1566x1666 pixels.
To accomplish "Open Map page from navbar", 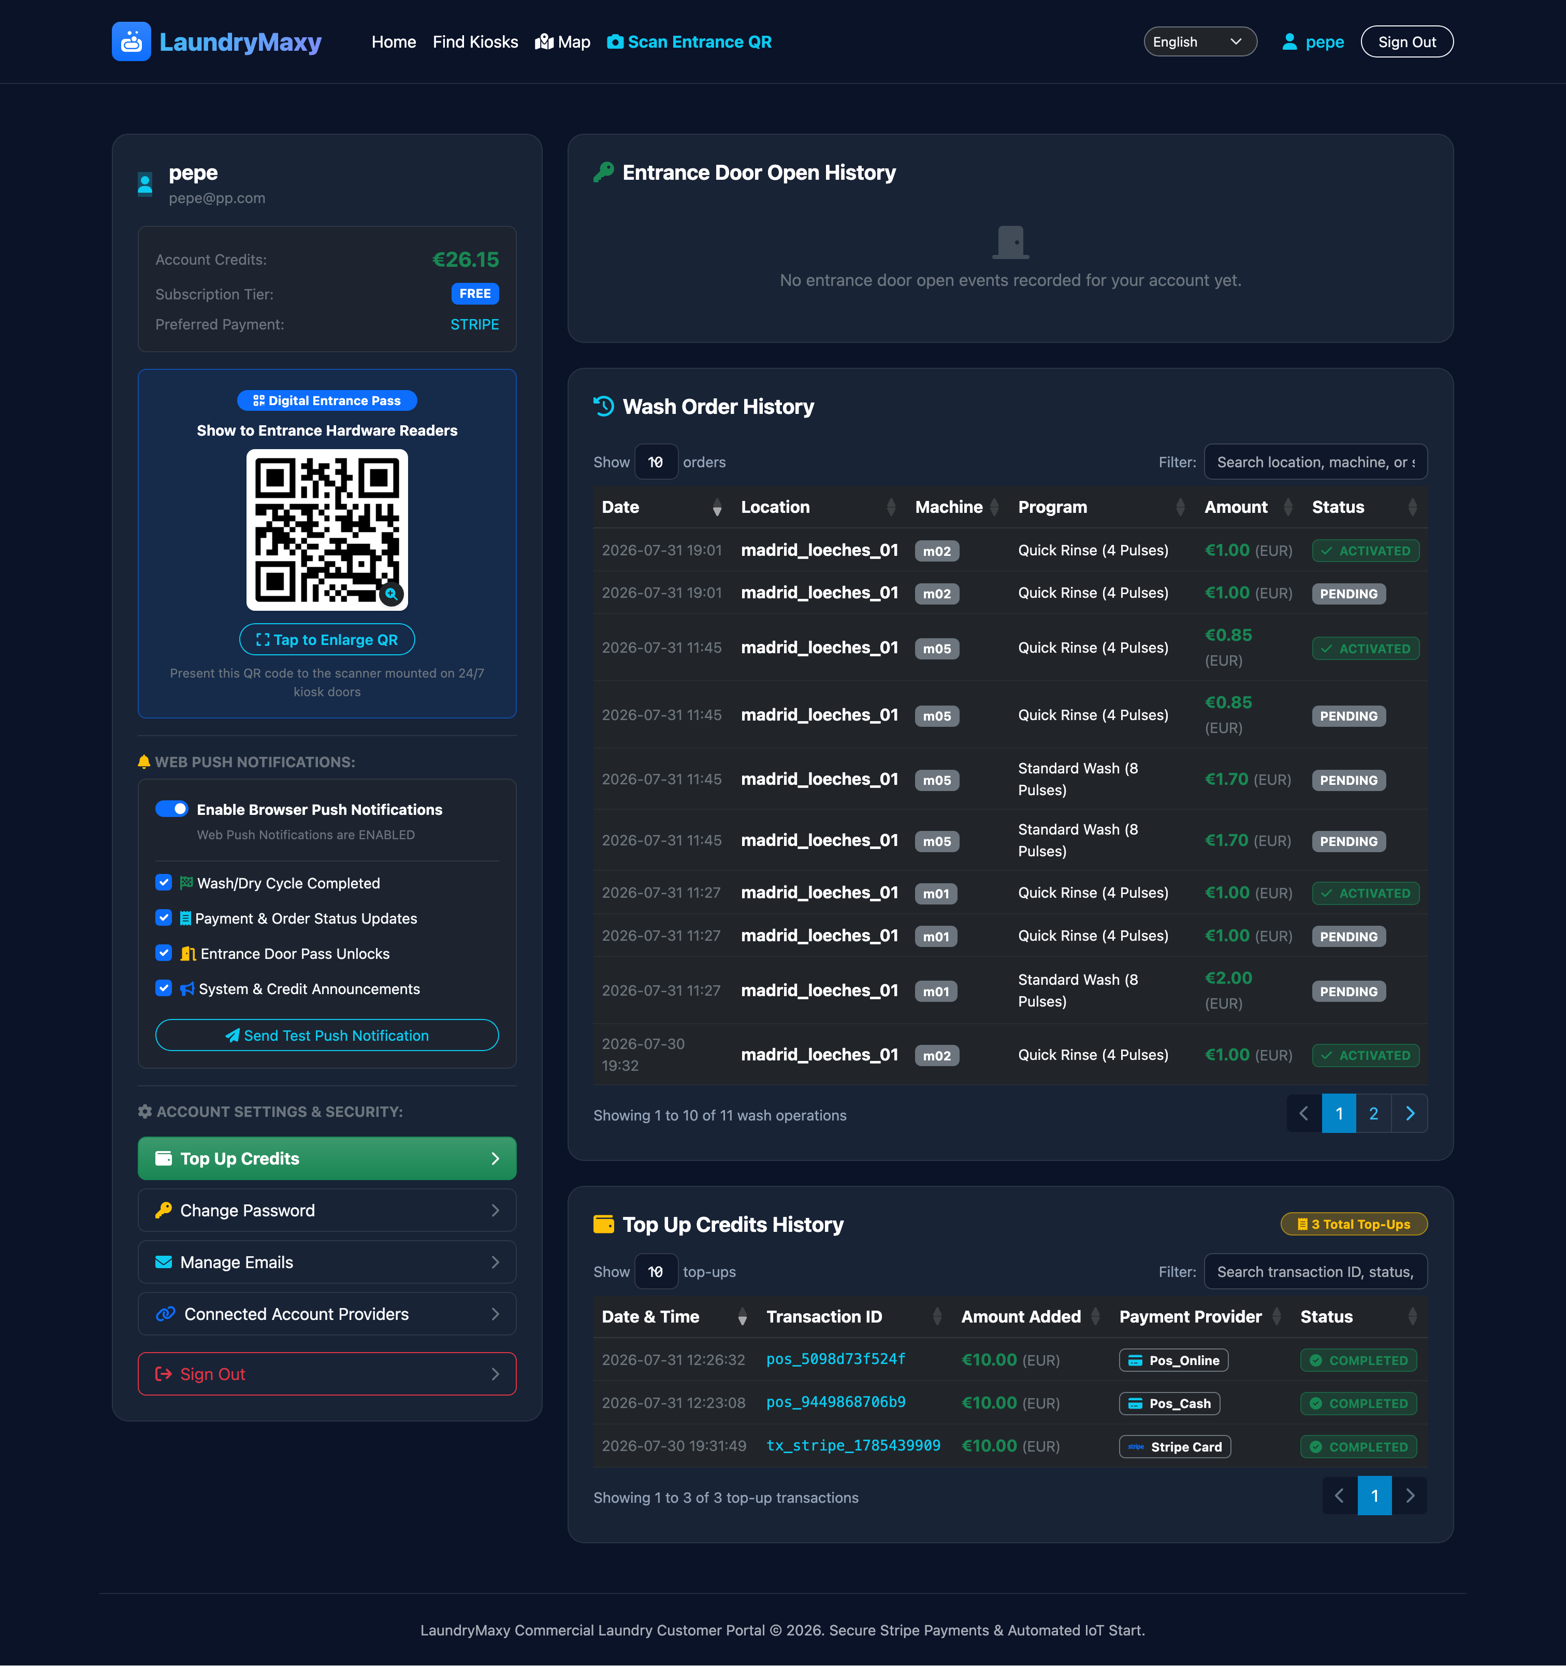I will tap(563, 42).
